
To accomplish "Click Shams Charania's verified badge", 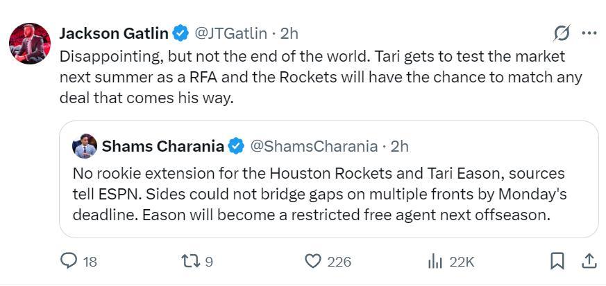I will 236,146.
